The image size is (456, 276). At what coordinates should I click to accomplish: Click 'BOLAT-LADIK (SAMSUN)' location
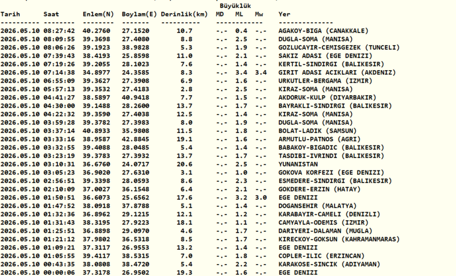(x=317, y=131)
